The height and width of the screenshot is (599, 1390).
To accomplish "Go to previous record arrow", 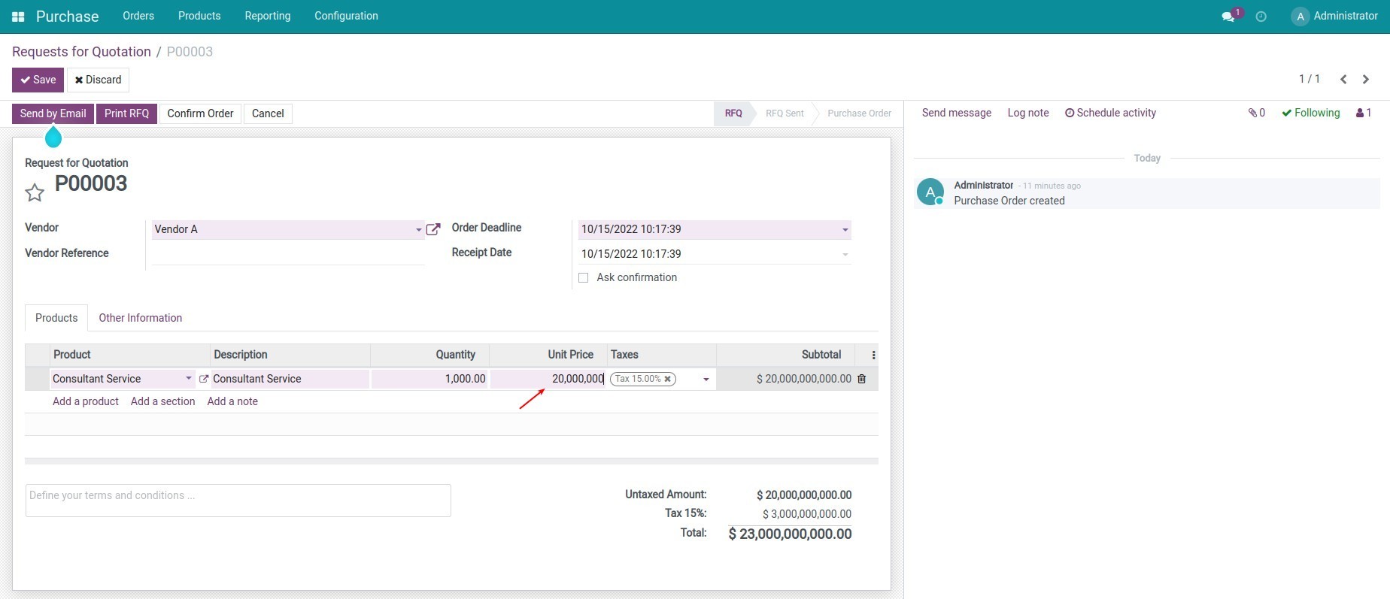I will [x=1343, y=79].
